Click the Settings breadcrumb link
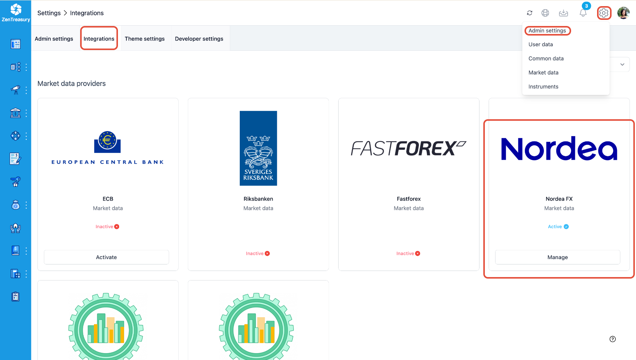The width and height of the screenshot is (636, 360). click(49, 13)
